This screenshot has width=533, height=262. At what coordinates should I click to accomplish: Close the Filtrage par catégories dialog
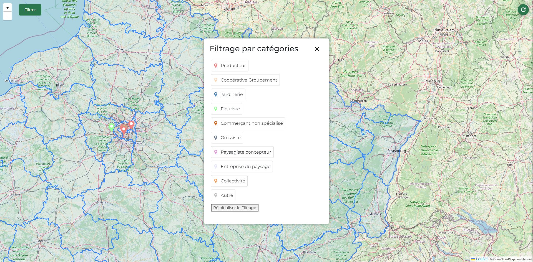(x=317, y=49)
